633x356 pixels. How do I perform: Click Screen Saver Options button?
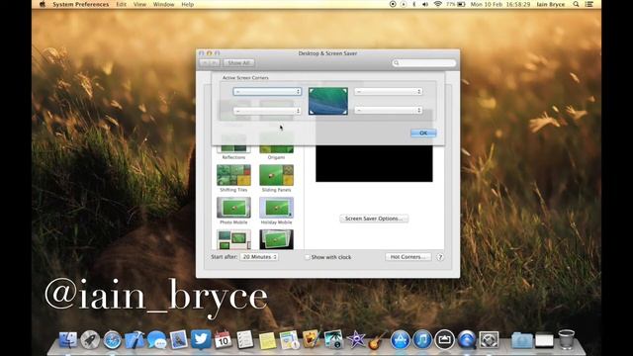374,219
